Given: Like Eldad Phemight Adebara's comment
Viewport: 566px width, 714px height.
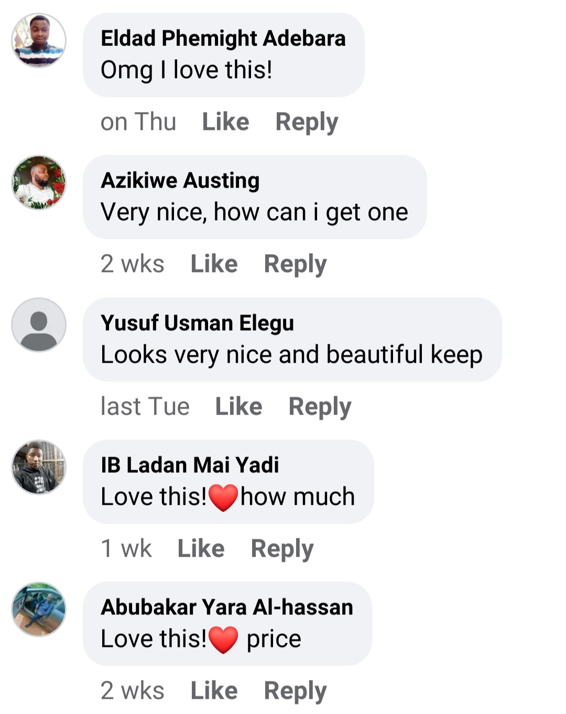Looking at the screenshot, I should pyautogui.click(x=225, y=122).
